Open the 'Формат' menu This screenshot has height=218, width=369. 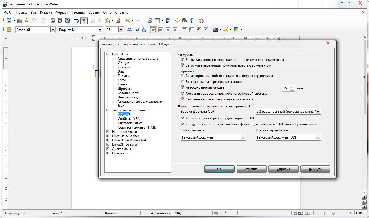[x=61, y=13]
